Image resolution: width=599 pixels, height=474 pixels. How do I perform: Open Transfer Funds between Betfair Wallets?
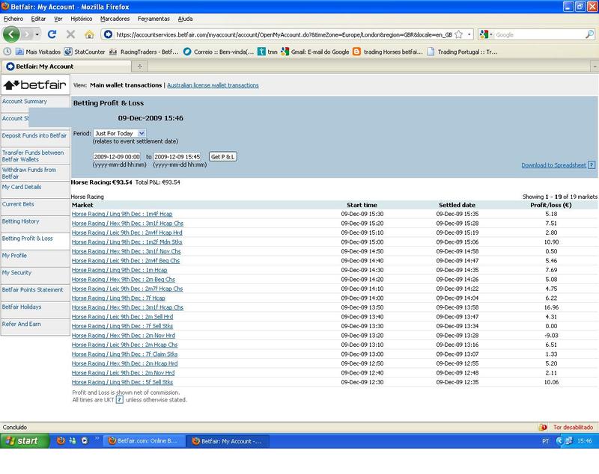(x=33, y=156)
